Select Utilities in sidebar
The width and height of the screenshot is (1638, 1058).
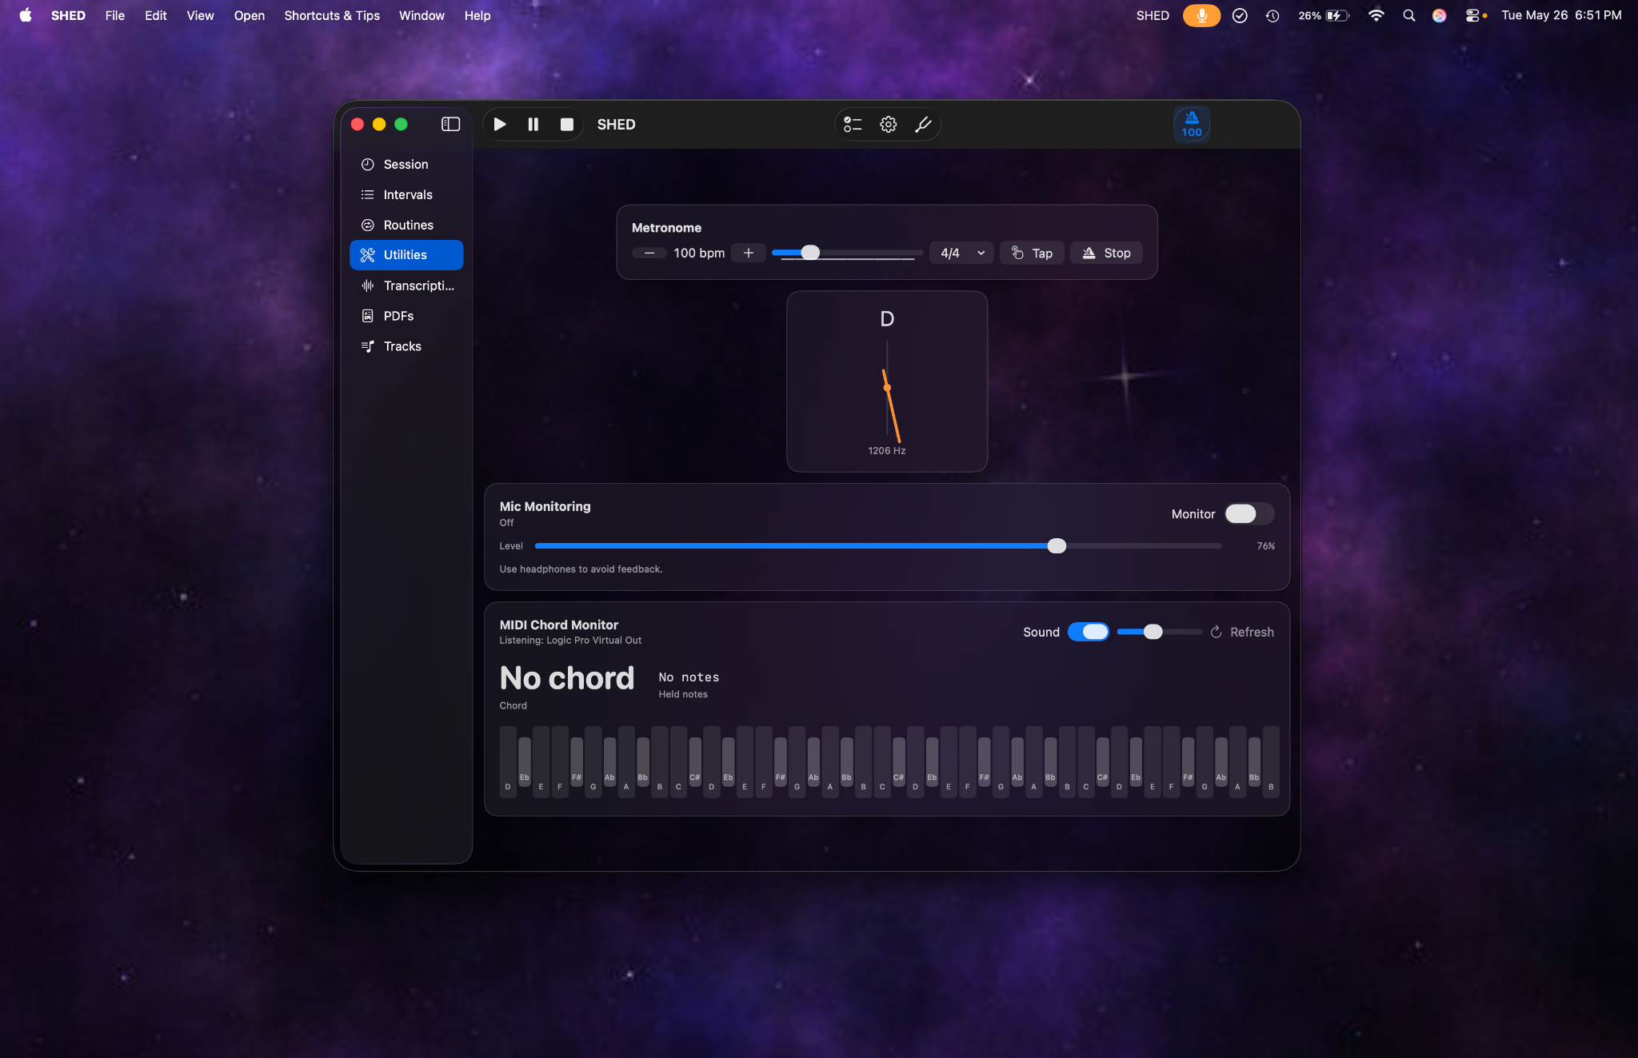point(406,255)
